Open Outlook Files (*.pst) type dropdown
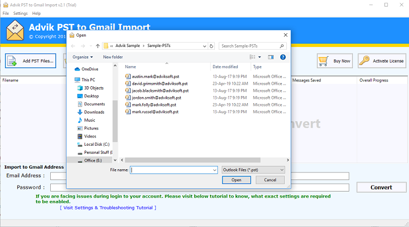Viewport: 409px width, 227px height. pos(253,170)
